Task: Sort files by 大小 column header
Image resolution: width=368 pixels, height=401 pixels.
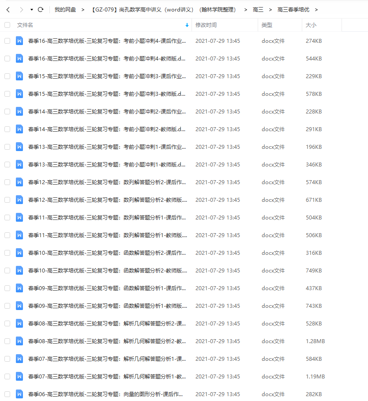Action: click(311, 25)
